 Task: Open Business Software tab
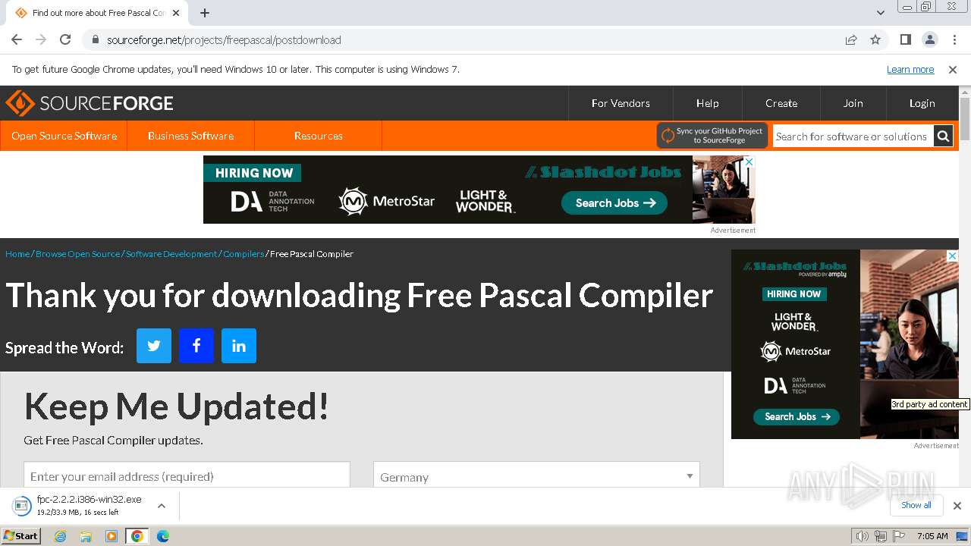point(190,136)
